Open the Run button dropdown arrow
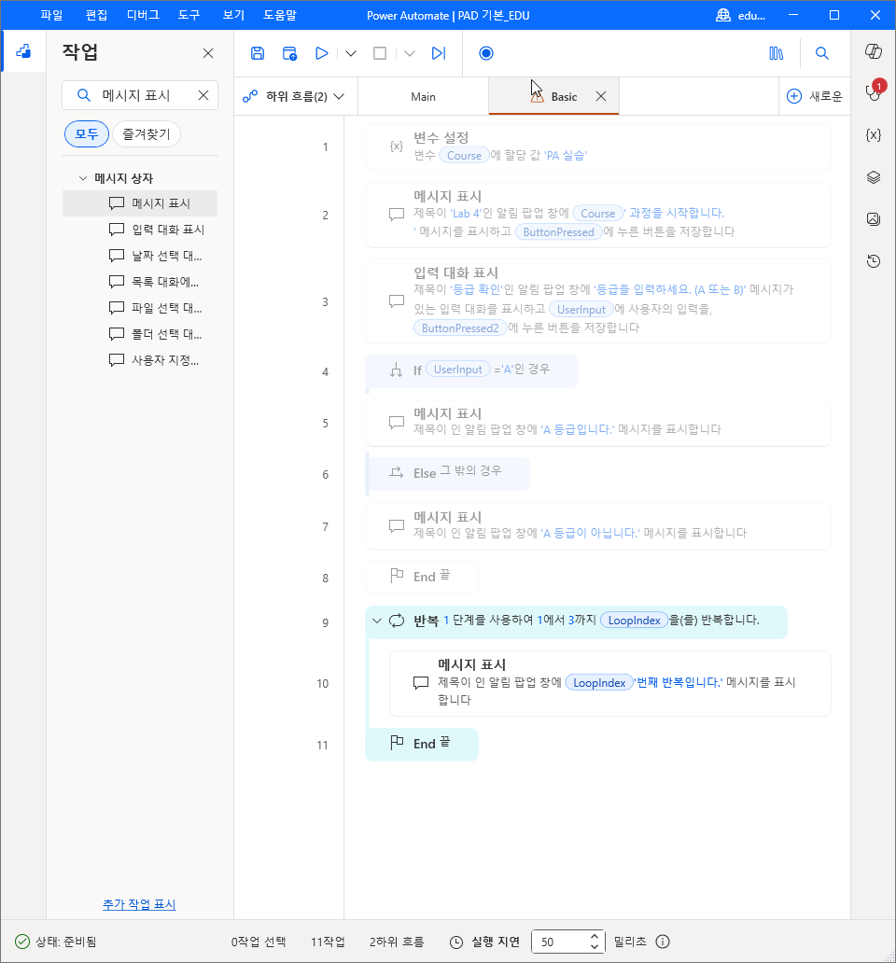The width and height of the screenshot is (896, 963). pos(351,53)
